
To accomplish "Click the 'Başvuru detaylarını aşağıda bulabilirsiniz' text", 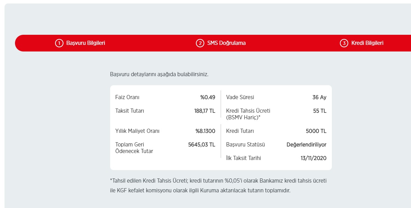I will coord(159,74).
